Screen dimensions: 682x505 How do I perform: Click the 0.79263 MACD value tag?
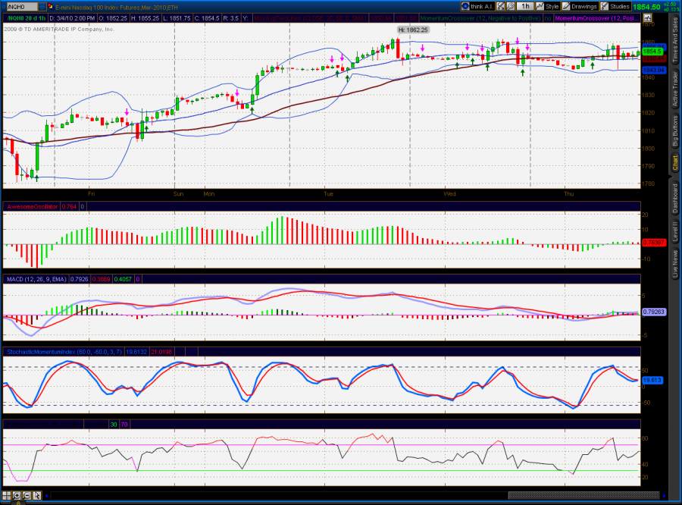coord(654,312)
